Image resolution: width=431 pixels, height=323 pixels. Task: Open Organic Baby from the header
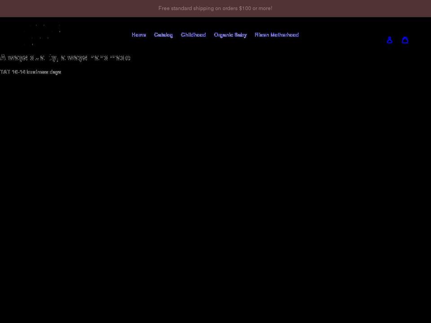coord(230,35)
